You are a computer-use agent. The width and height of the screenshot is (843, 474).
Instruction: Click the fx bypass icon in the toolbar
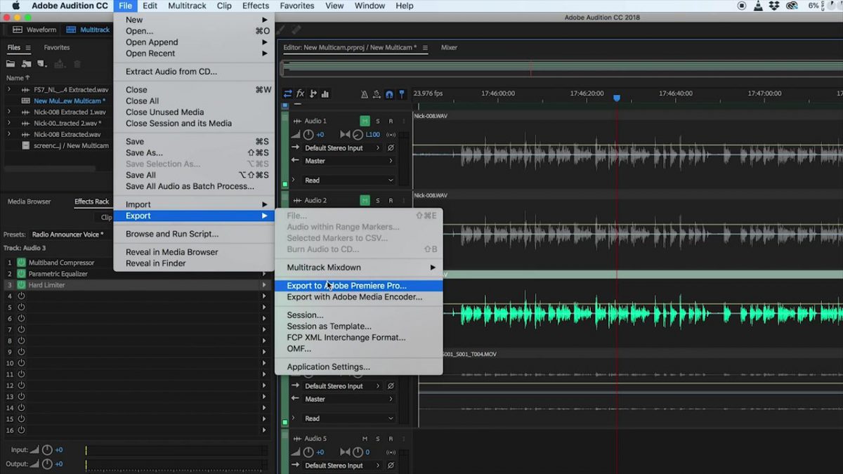click(x=301, y=93)
